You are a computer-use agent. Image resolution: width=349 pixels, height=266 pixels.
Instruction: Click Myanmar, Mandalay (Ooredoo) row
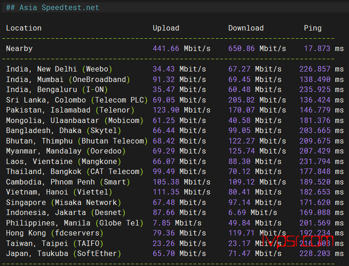click(x=175, y=151)
